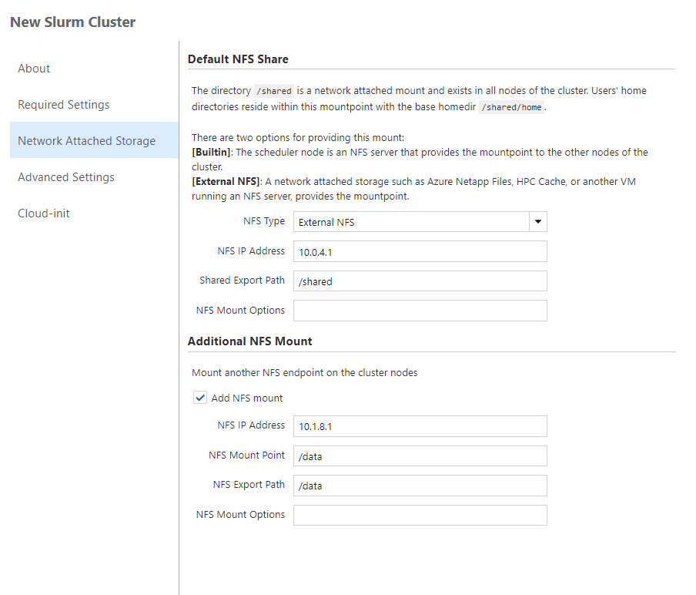The image size is (696, 595).
Task: Click the Shared Export Path label
Action: [242, 280]
